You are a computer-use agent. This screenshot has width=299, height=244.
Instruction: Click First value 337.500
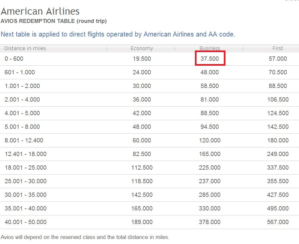pos(278,168)
